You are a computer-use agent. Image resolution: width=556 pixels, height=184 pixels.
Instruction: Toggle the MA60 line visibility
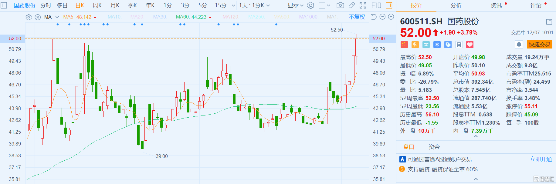[x=194, y=17]
